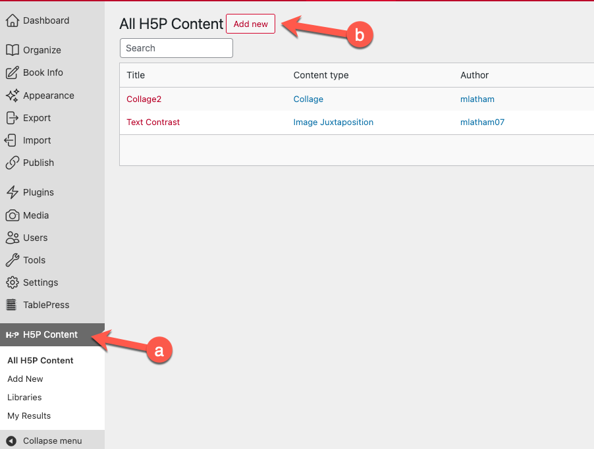Focus the Search input field
594x449 pixels.
coord(176,48)
